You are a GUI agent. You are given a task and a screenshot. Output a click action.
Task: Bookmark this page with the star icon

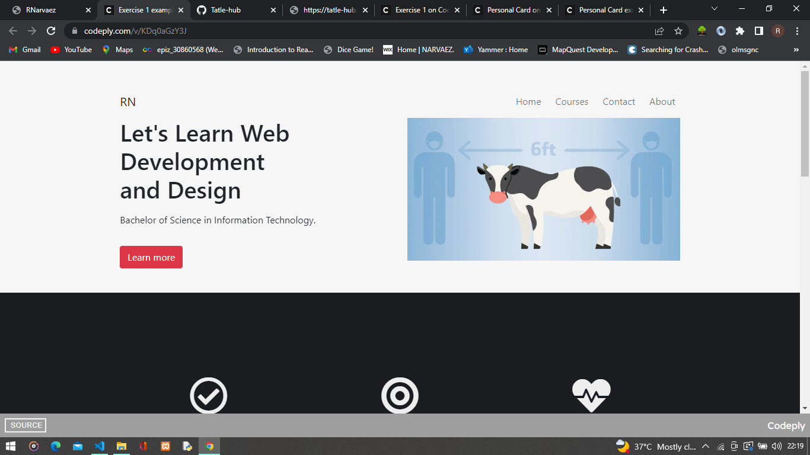678,31
